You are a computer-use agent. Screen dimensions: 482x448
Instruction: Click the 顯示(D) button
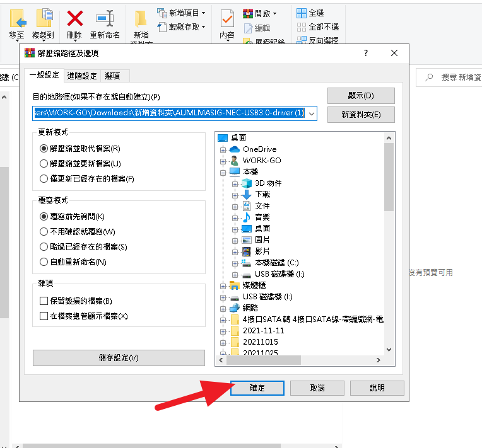coord(361,96)
